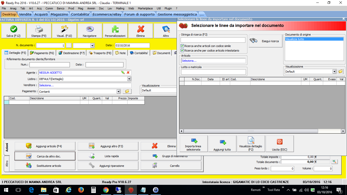Click Gruppi di inserimento button
This screenshot has width=347, height=195.
tap(171, 156)
